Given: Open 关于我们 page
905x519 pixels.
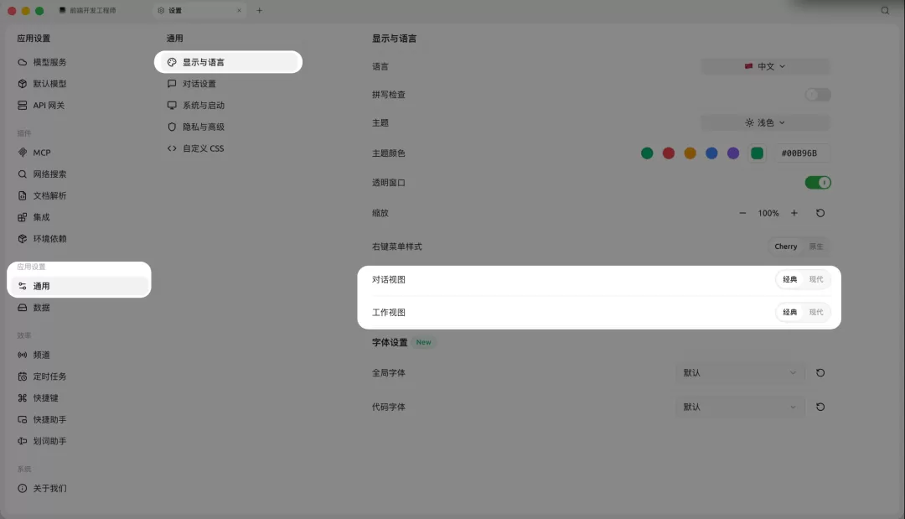Looking at the screenshot, I should pos(79,489).
